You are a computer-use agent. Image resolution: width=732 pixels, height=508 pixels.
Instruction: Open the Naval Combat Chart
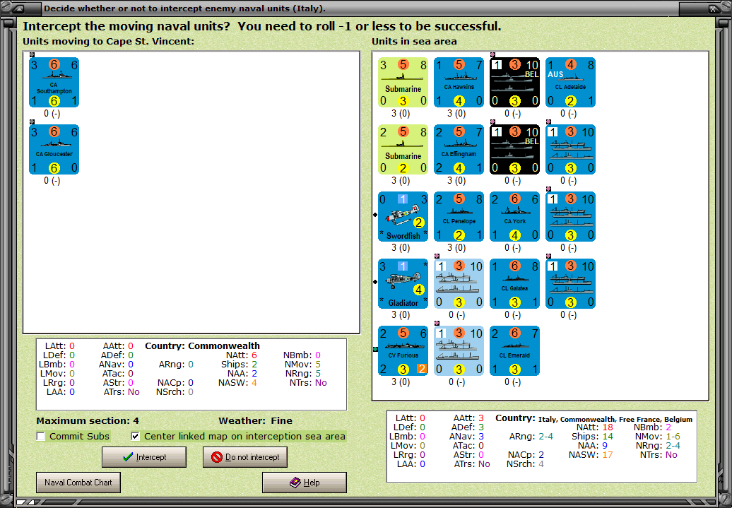click(x=78, y=483)
